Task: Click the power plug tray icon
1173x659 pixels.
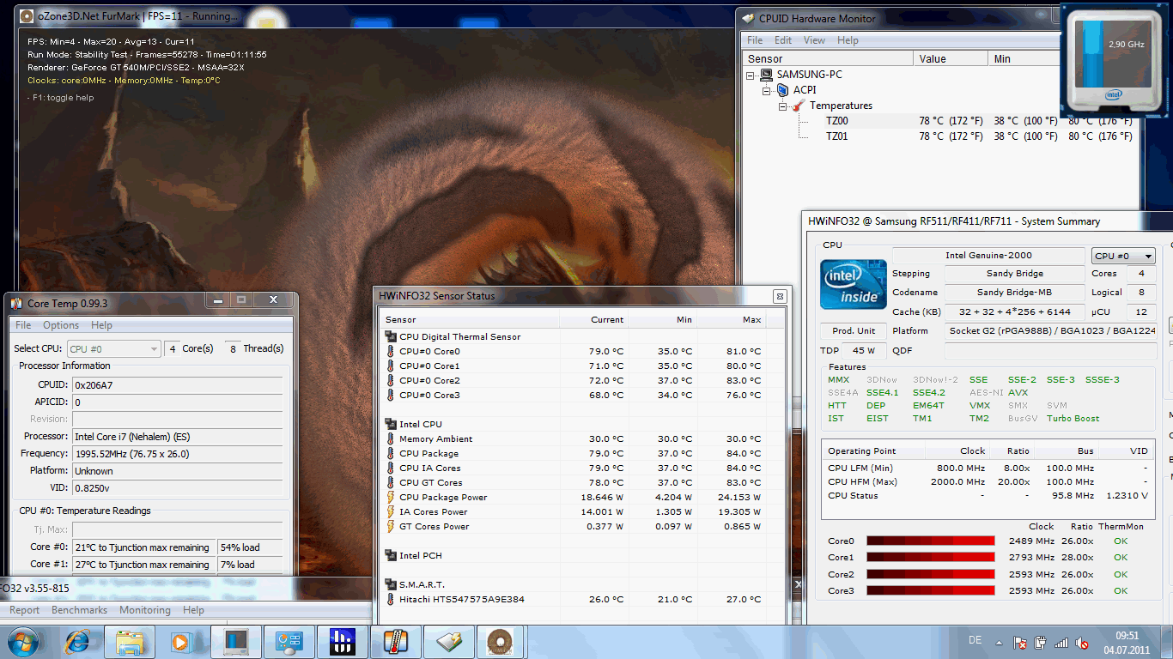Action: click(1041, 642)
